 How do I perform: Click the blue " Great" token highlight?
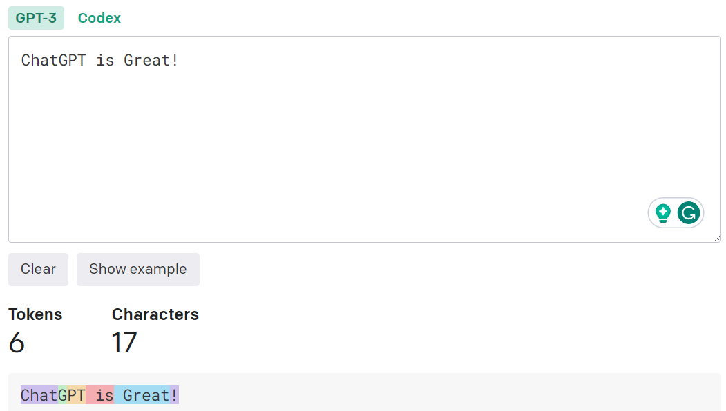coord(142,395)
